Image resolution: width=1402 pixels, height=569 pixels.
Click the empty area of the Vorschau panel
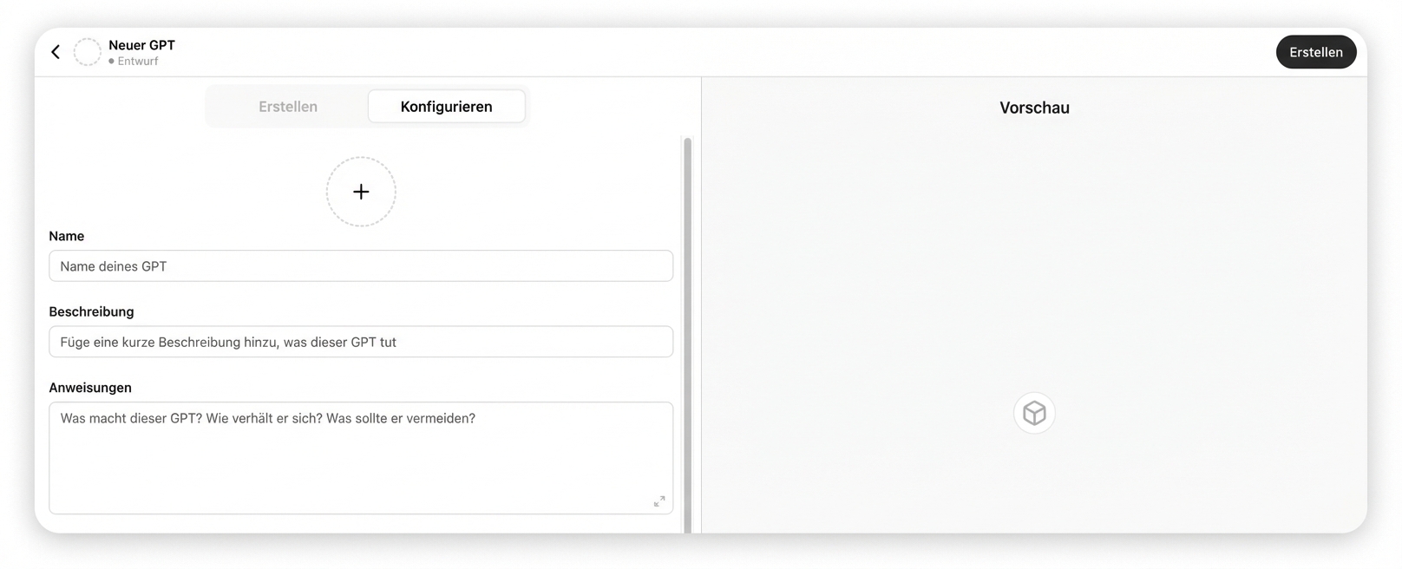tap(1034, 260)
